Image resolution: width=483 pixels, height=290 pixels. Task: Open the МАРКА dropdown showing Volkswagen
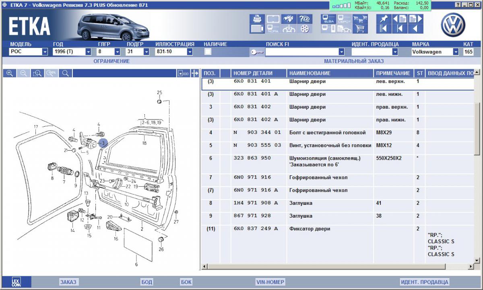[435, 52]
